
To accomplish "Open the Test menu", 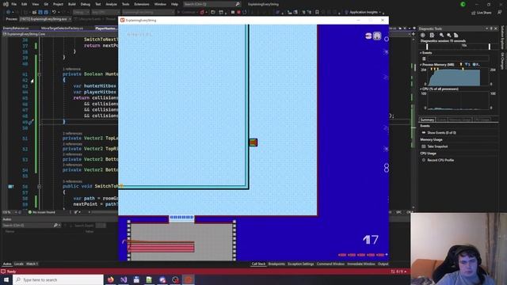I will click(x=98, y=4).
